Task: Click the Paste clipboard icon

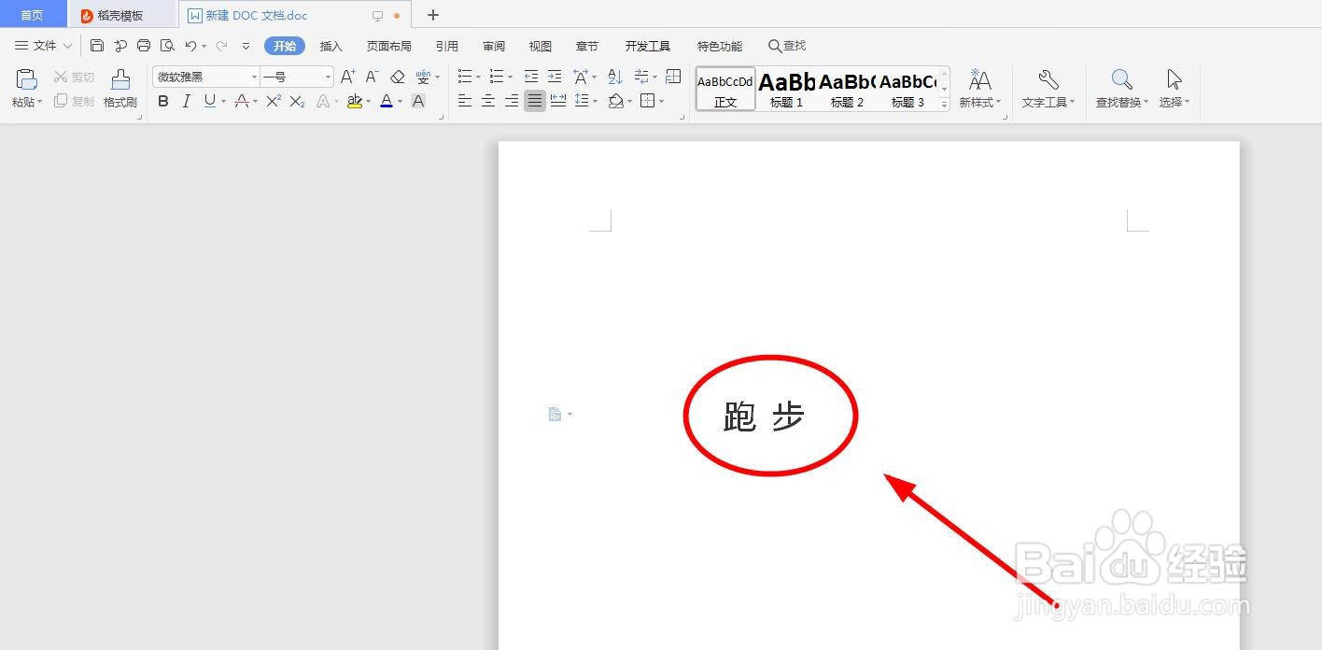Action: [27, 80]
